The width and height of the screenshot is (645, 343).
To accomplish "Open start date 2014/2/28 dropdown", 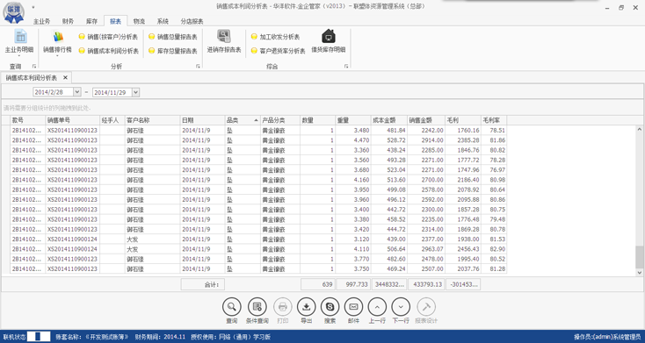I will click(x=77, y=92).
